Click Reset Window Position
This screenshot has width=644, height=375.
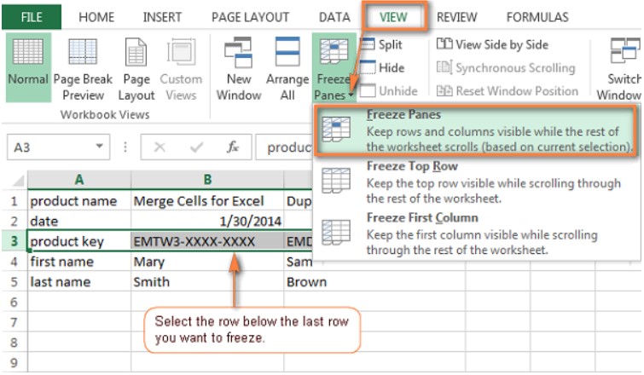(x=507, y=90)
